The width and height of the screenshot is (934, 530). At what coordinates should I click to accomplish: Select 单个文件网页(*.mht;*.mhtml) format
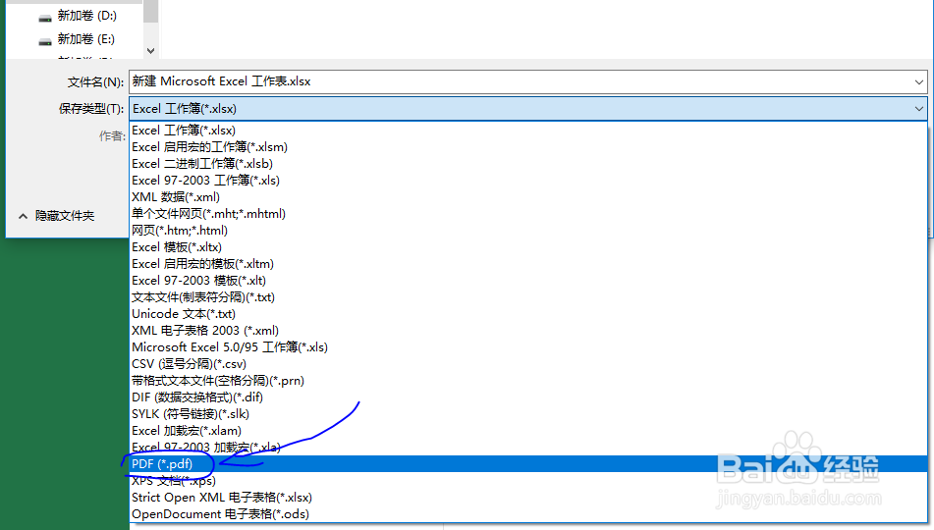pyautogui.click(x=528, y=214)
